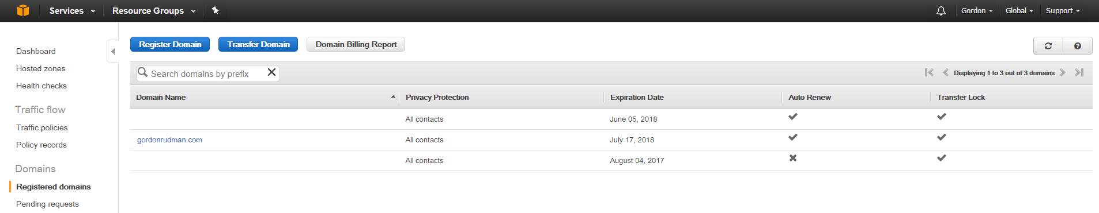
Task: Open the gordonrudman.com domain link
Action: coord(169,140)
